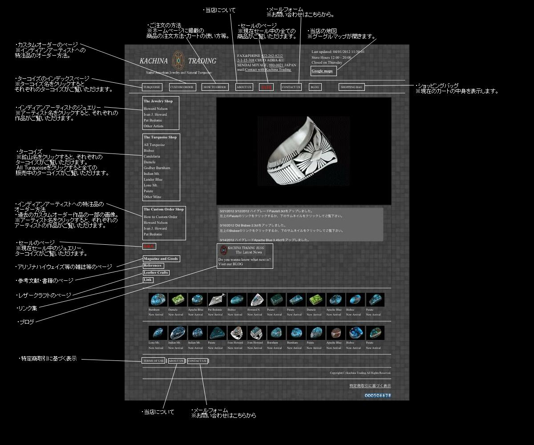The width and height of the screenshot is (534, 445).
Task: Click the news update text box
Action: tap(301, 224)
